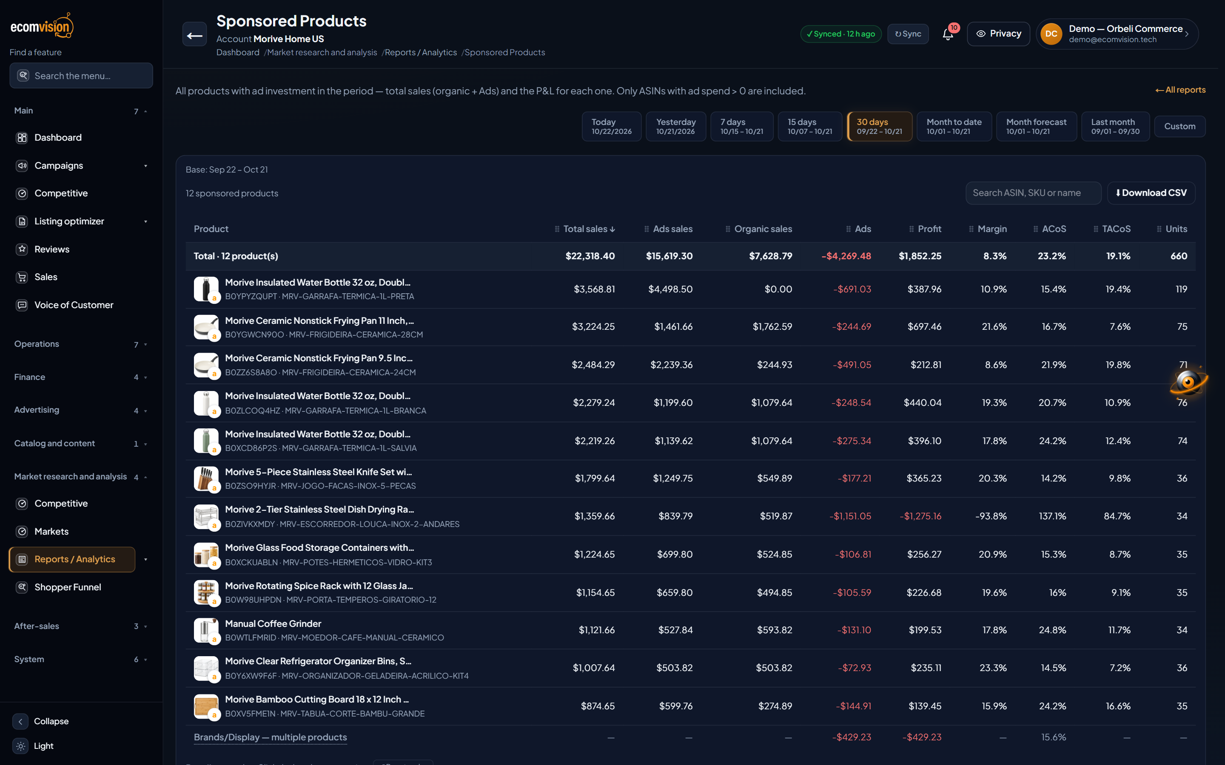Expand the After-sales section

tap(81, 626)
